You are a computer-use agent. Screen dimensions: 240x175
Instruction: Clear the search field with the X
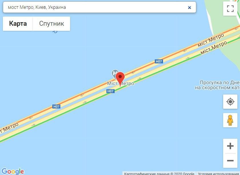pos(189,7)
